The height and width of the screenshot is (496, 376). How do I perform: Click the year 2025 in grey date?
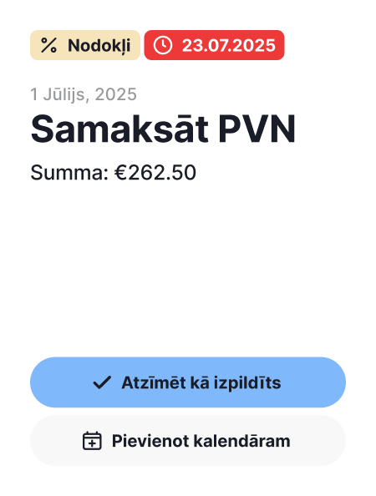click(116, 94)
